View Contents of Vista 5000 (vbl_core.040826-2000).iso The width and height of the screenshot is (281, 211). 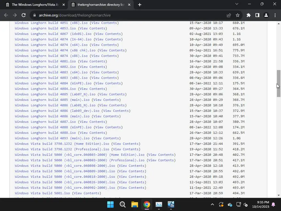point(131,182)
